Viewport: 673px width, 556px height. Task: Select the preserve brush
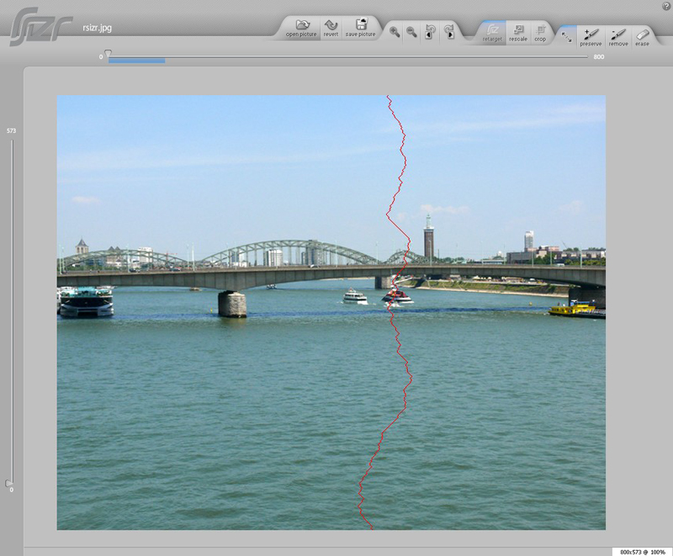pyautogui.click(x=591, y=37)
